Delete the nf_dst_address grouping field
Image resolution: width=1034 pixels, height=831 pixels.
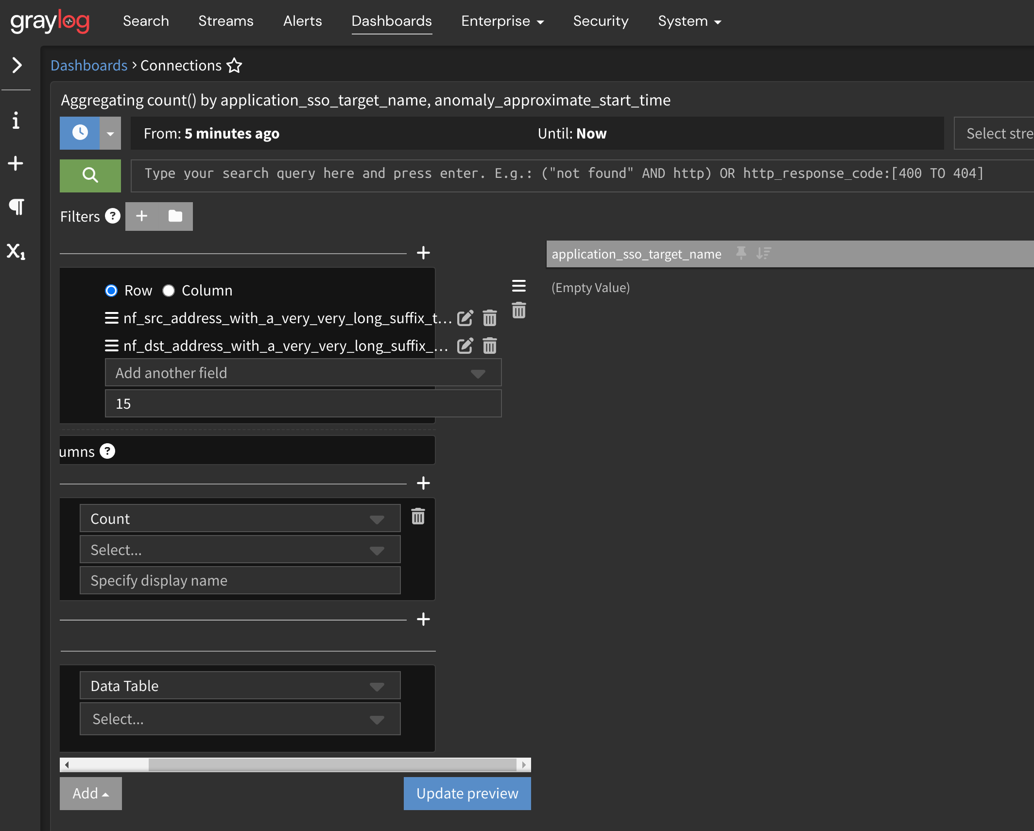[x=489, y=346]
